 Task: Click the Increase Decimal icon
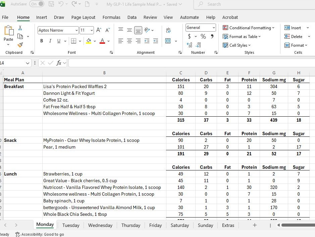tap(189, 45)
